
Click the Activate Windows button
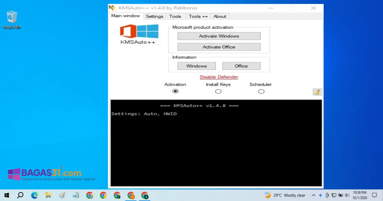pos(219,36)
